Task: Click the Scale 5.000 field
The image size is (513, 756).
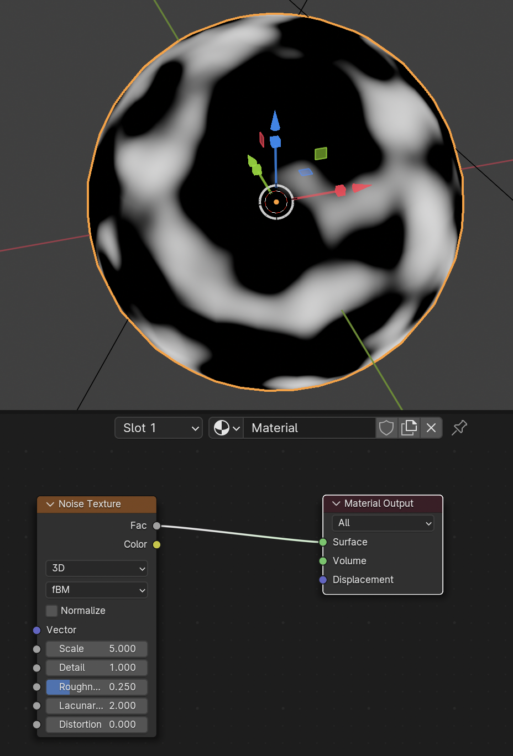Action: (x=97, y=649)
